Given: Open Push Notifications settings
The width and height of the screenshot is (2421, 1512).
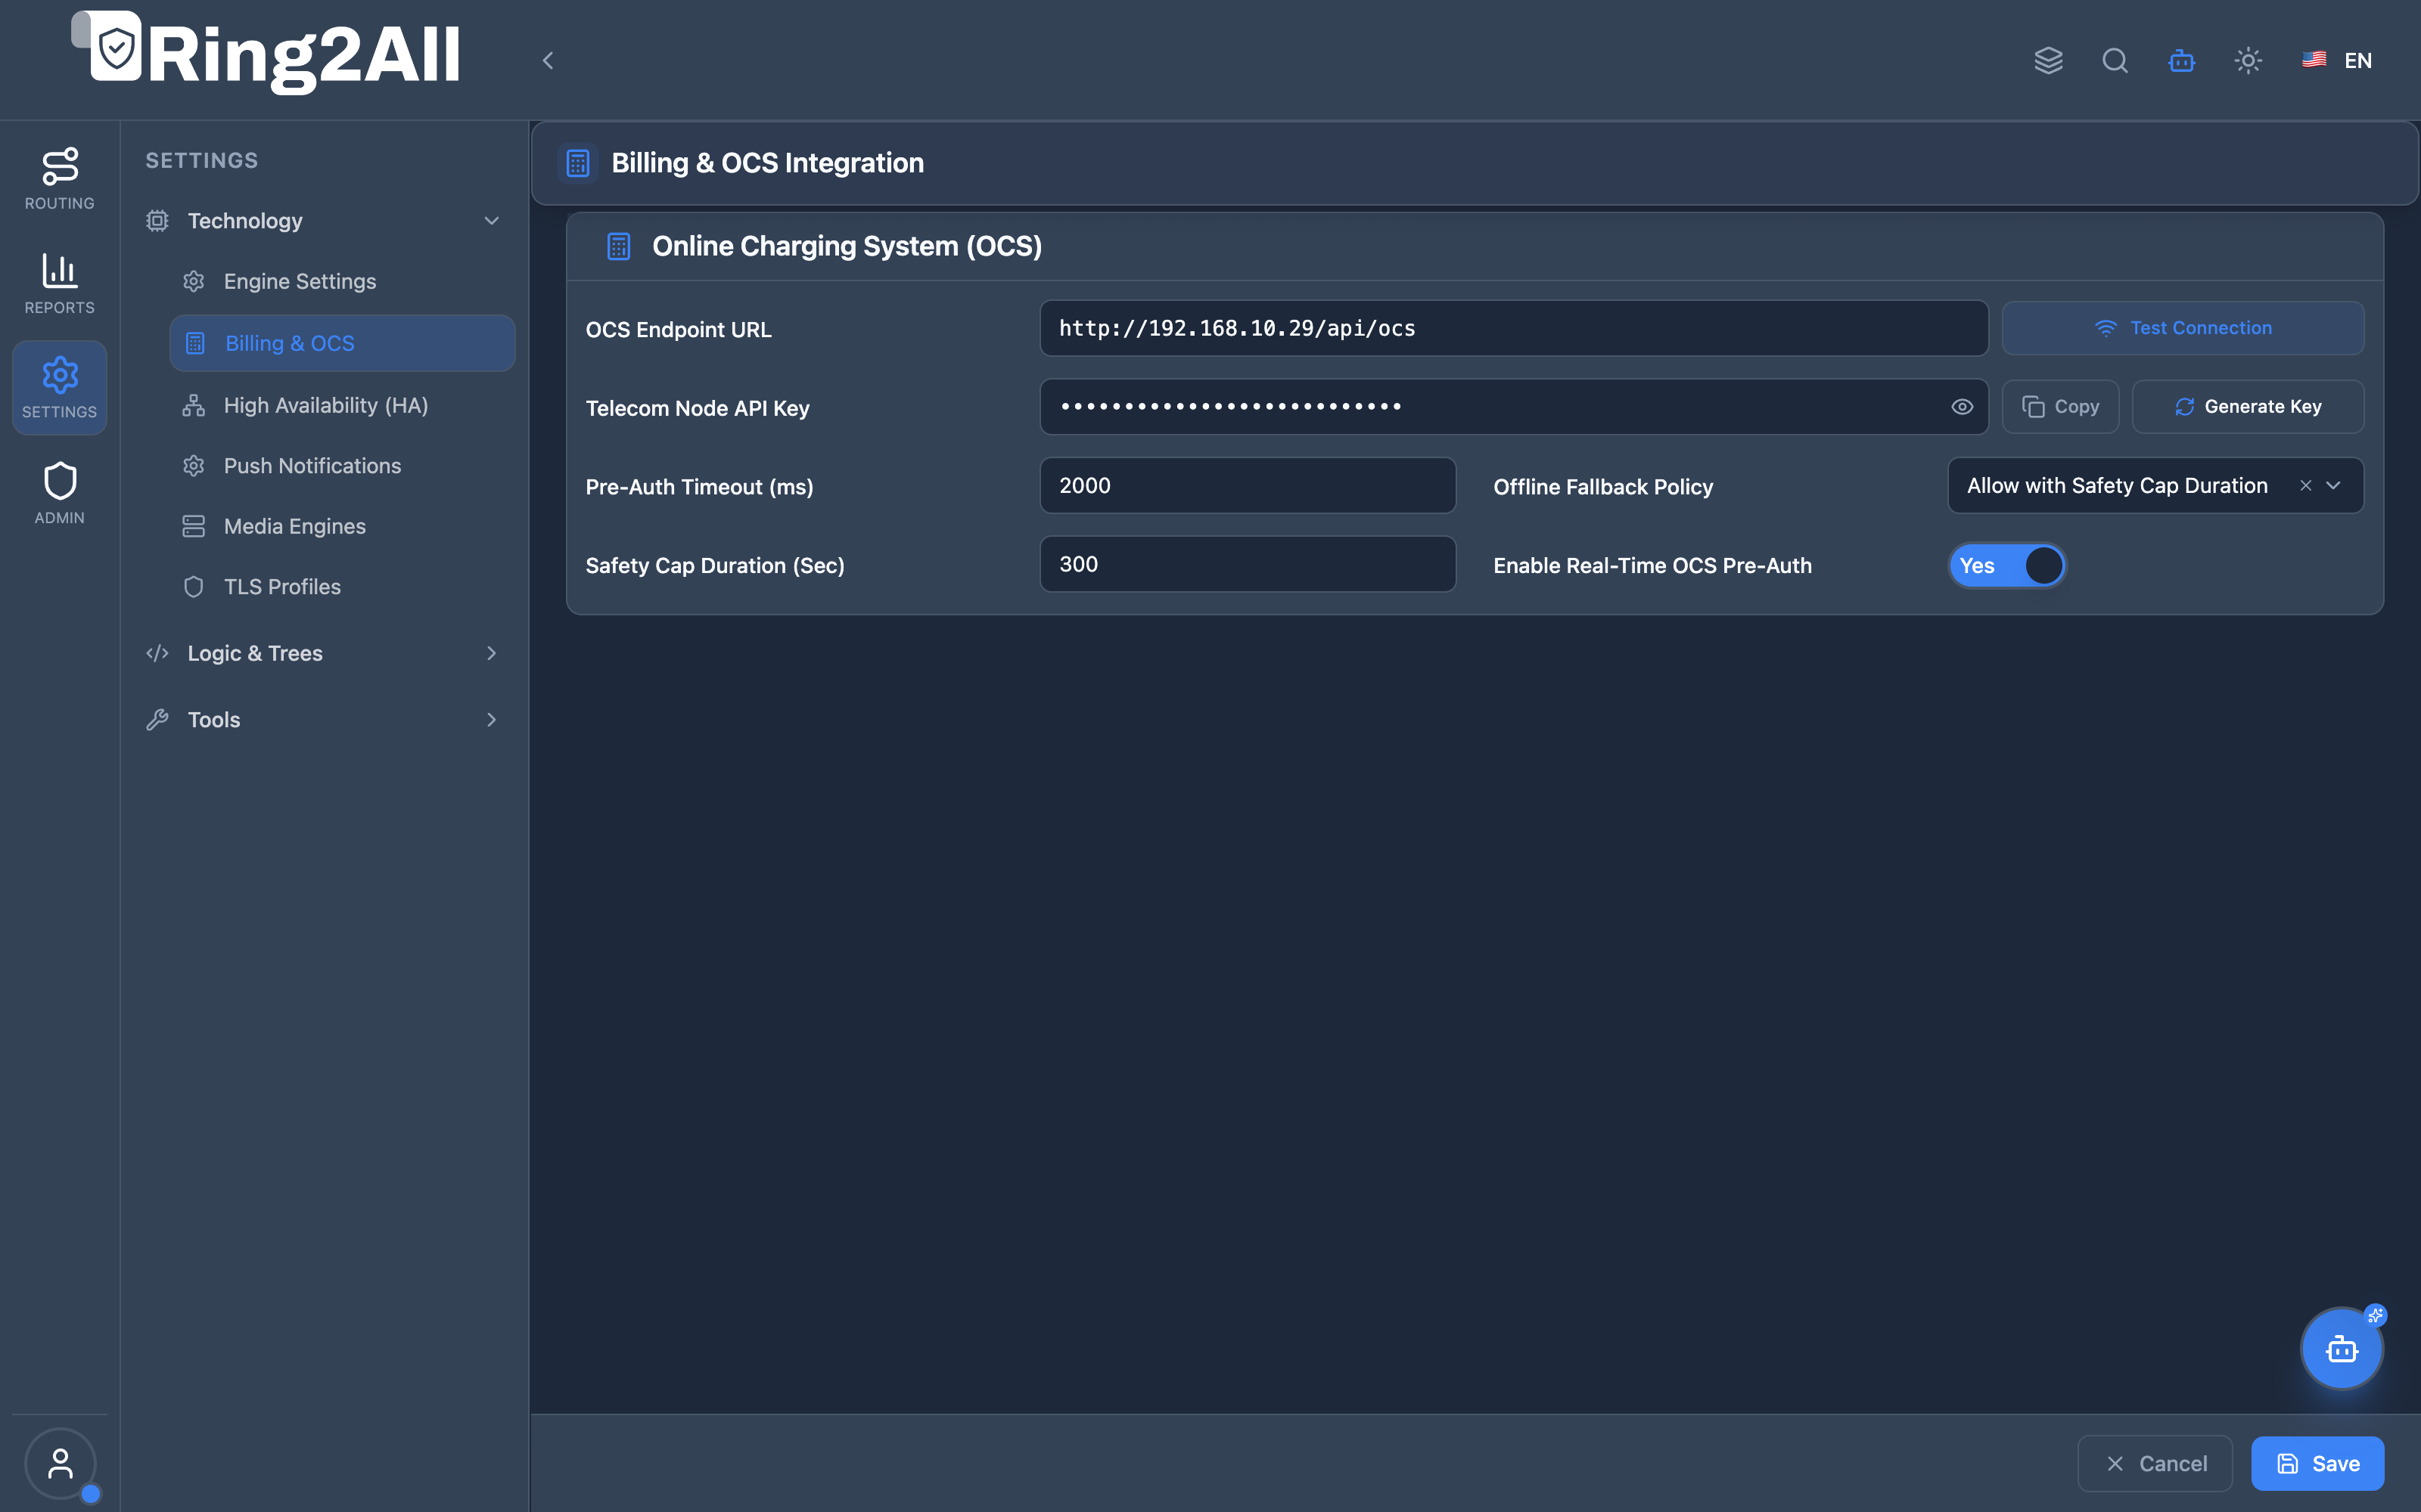Looking at the screenshot, I should [x=342, y=465].
